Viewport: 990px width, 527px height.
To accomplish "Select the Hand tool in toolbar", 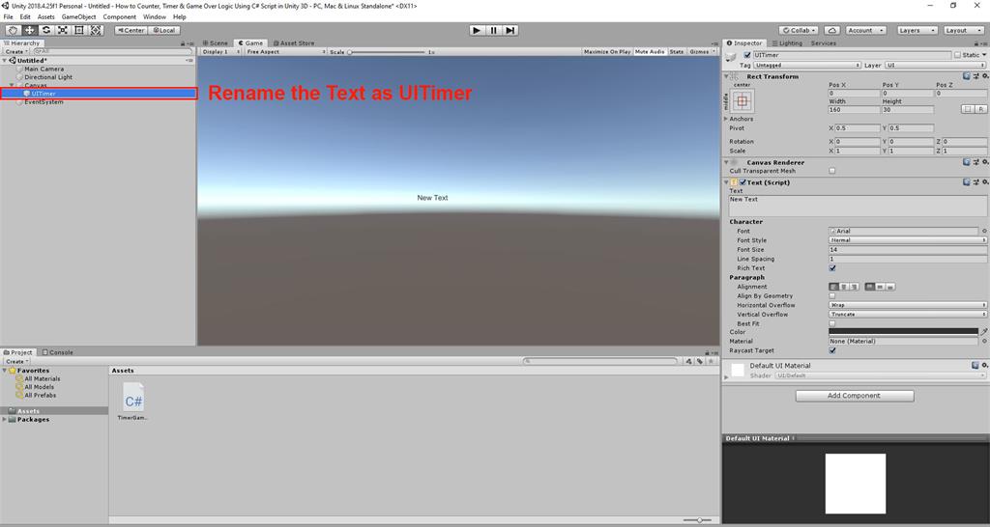I will 13,30.
